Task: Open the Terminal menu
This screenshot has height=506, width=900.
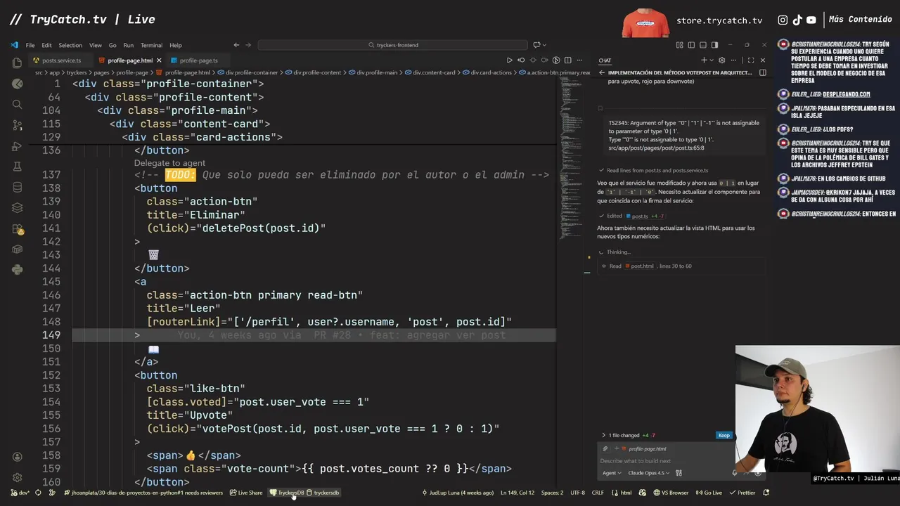Action: click(151, 45)
